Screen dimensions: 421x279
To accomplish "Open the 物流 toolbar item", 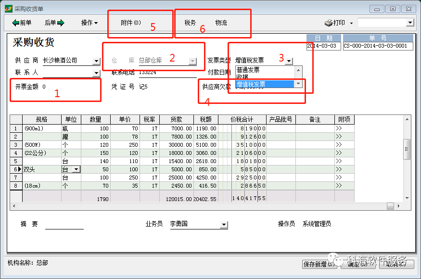I will pos(221,23).
